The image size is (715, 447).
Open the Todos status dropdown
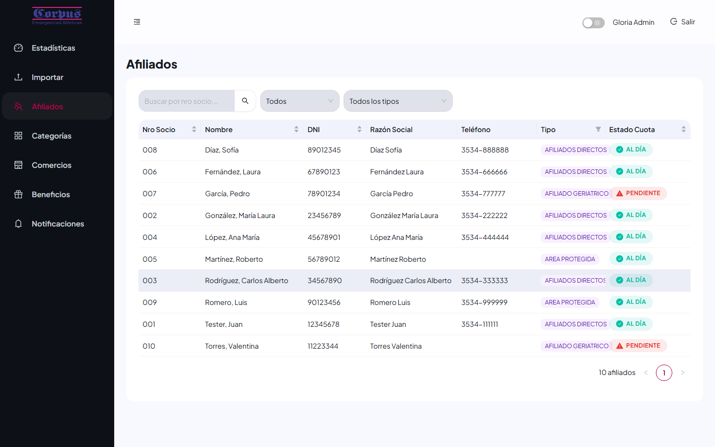coord(300,101)
